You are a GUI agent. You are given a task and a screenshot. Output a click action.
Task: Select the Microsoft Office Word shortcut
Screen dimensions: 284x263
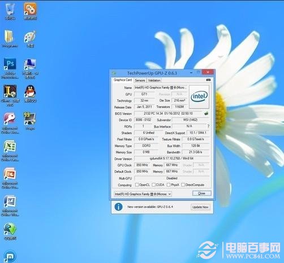point(10,205)
